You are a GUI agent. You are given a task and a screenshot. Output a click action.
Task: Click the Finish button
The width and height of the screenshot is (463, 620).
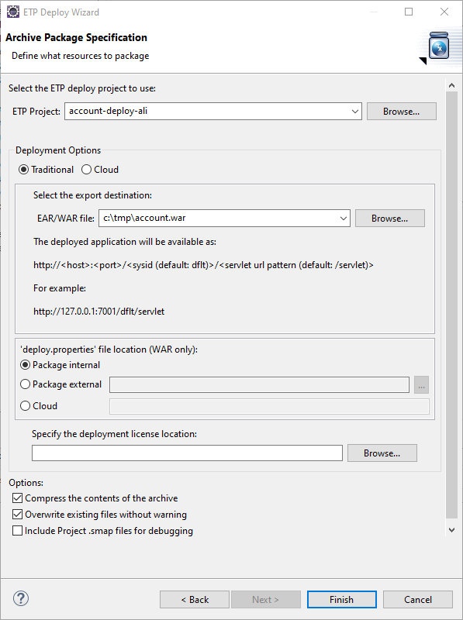point(341,599)
